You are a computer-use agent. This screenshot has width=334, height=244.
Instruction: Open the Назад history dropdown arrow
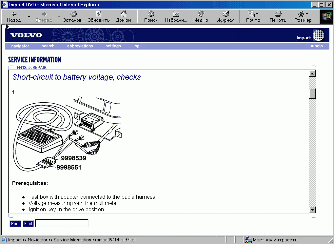pyautogui.click(x=29, y=17)
